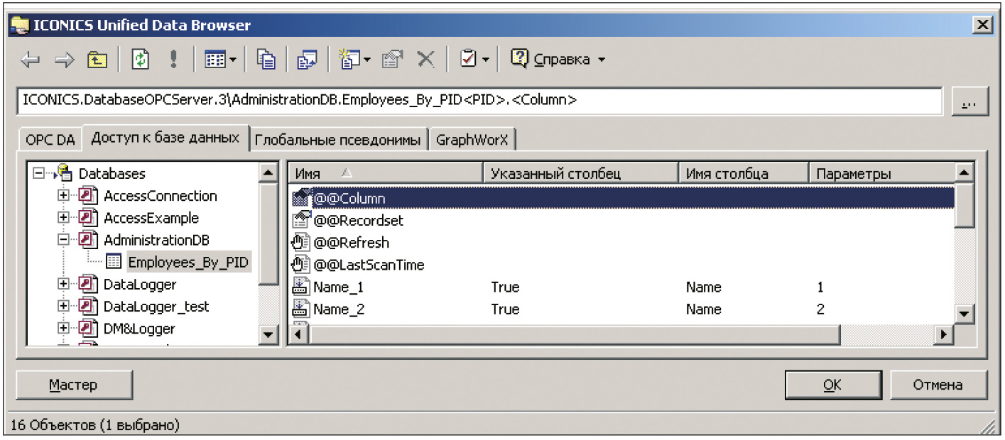The height and width of the screenshot is (440, 1005).
Task: Click the @@LastScanTime hand icon
Action: click(302, 265)
